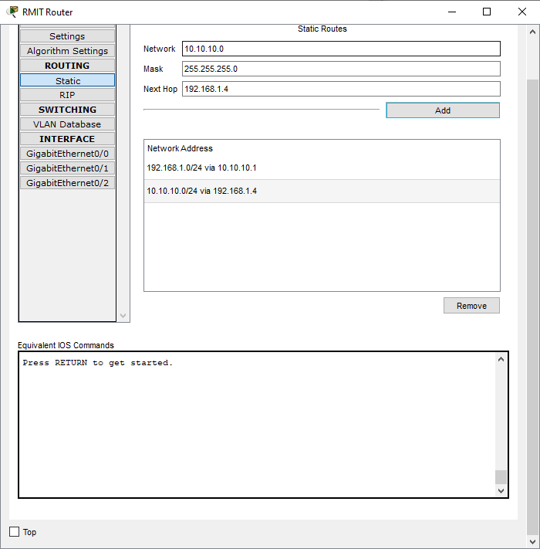Click the Remove route button
The width and height of the screenshot is (540, 549).
tap(471, 306)
